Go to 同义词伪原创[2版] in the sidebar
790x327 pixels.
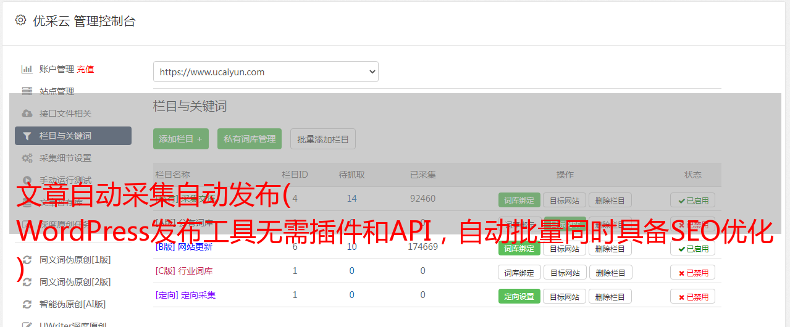(x=75, y=282)
